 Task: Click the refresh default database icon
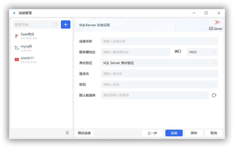point(214,95)
